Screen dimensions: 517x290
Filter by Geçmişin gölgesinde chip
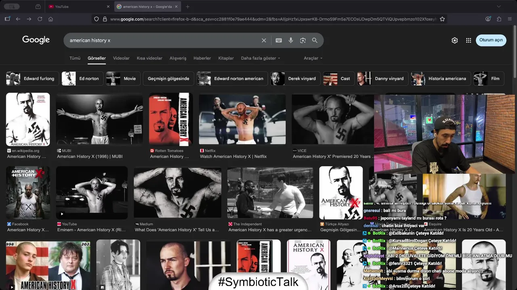click(168, 79)
